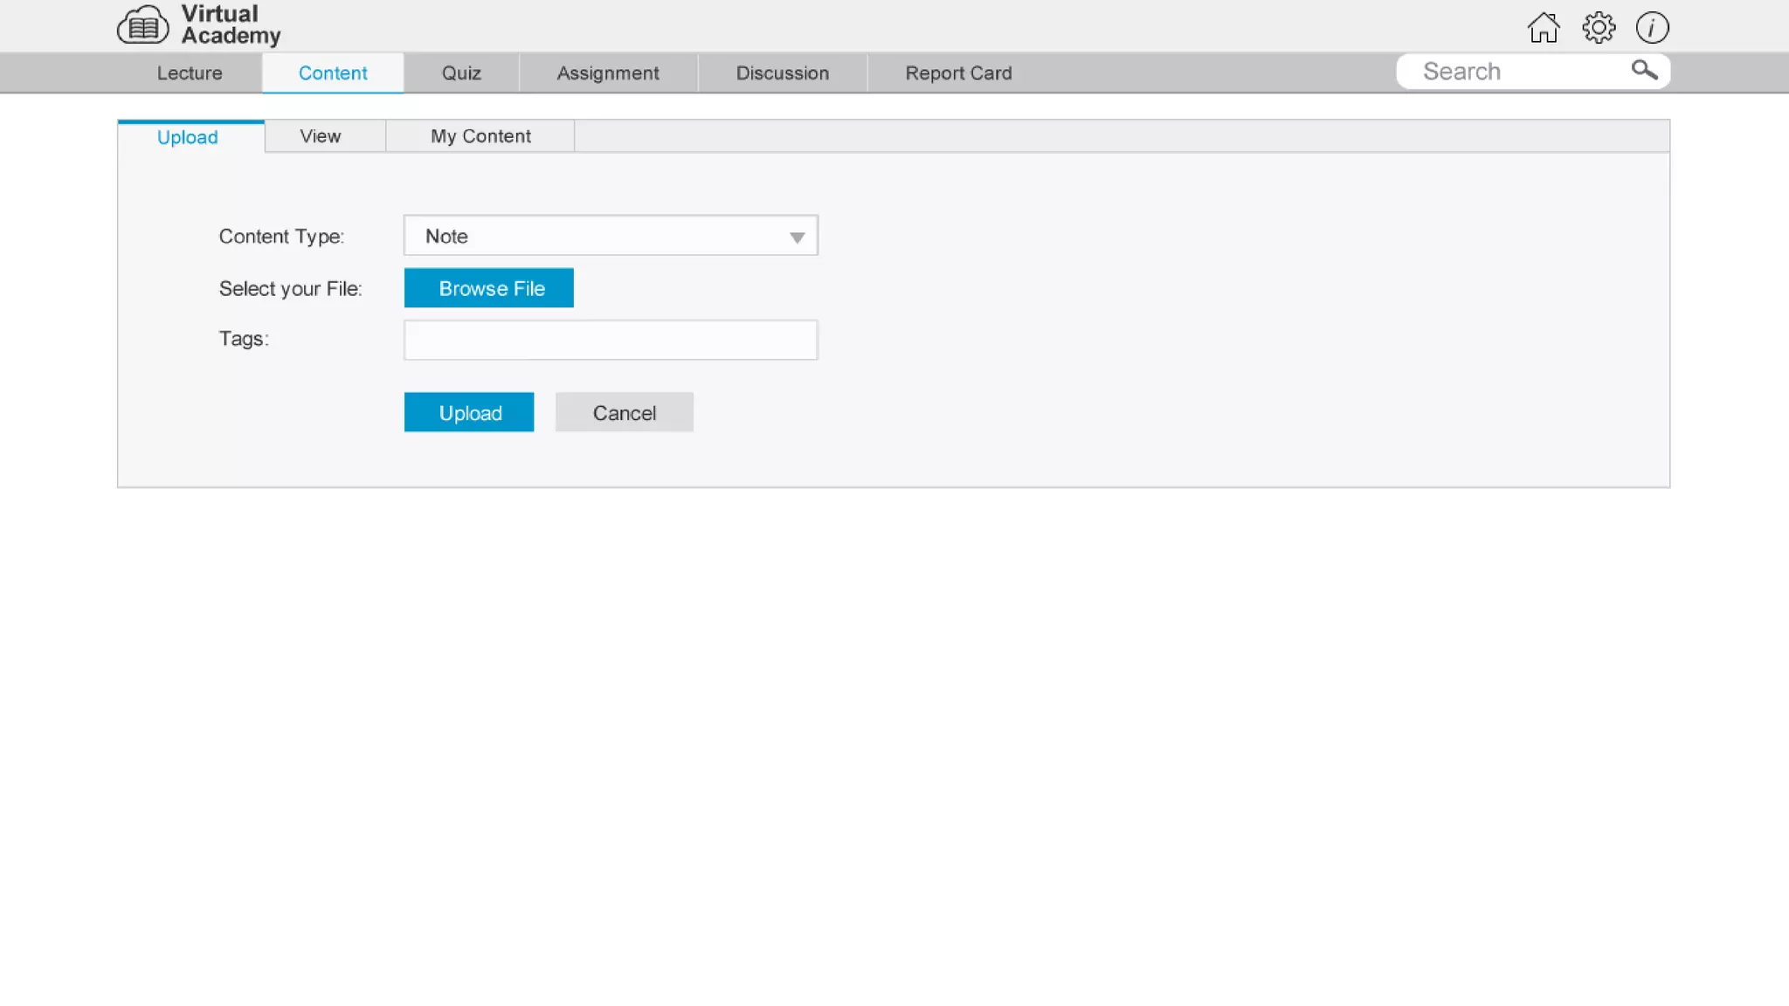
Task: Switch to the View sub-tab
Action: point(321,136)
